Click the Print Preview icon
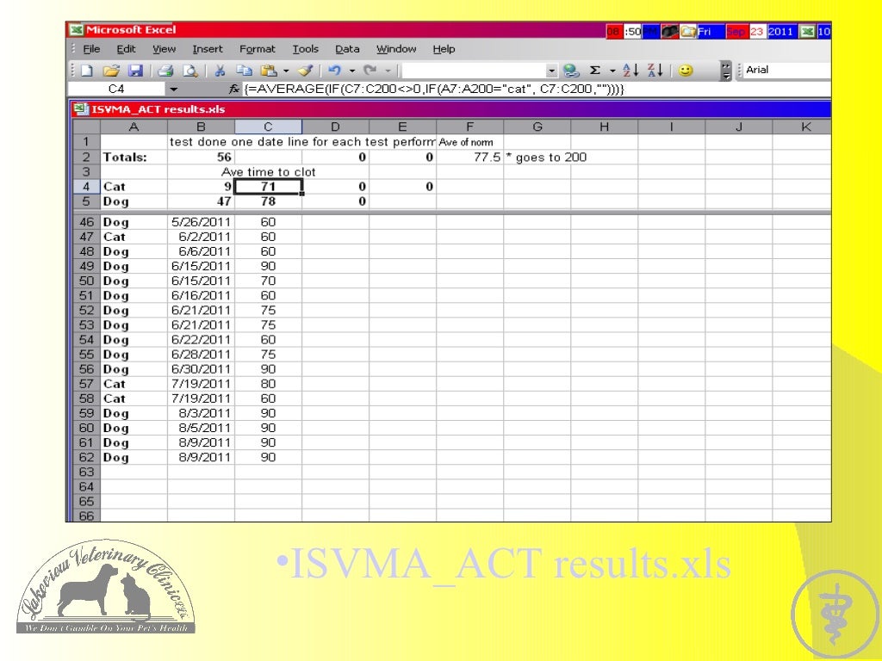Image resolution: width=882 pixels, height=661 pixels. click(190, 71)
